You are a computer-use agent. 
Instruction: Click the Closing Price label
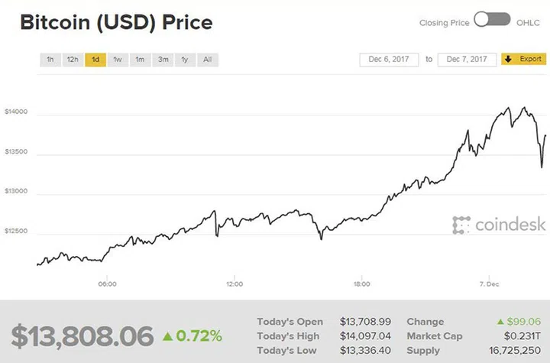click(444, 23)
